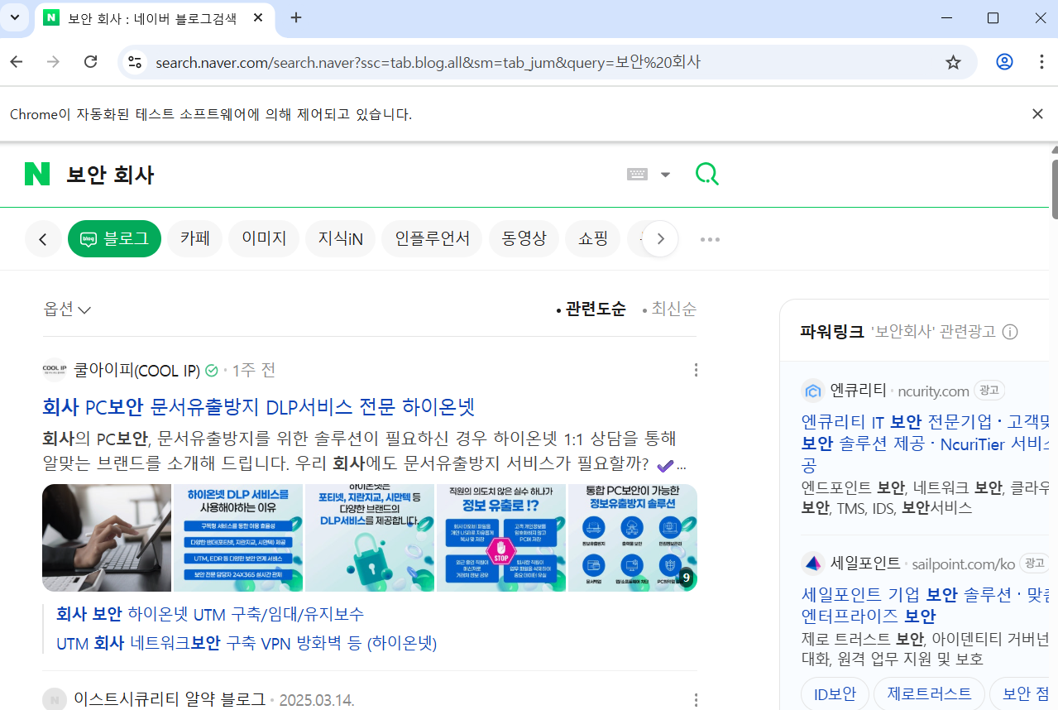Open the virtual keyboard input tool

637,175
